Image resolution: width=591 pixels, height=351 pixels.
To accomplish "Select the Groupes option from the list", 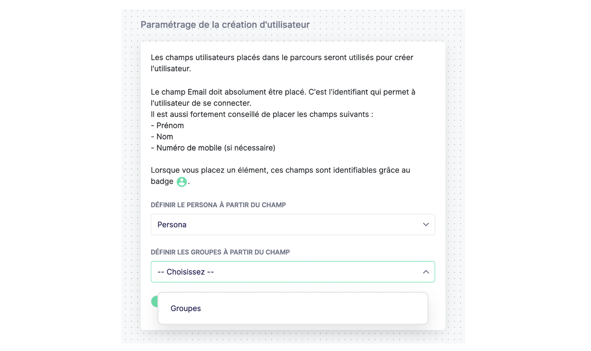I will click(293, 308).
